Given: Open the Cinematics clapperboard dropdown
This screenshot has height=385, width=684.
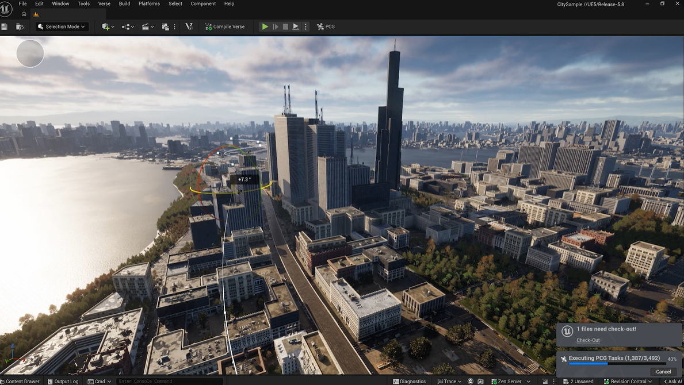Looking at the screenshot, I should [148, 26].
